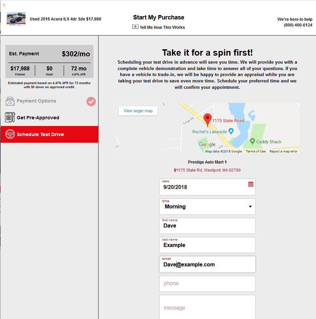
Task: Call the (800) 400-6124 help number
Action: (298, 25)
